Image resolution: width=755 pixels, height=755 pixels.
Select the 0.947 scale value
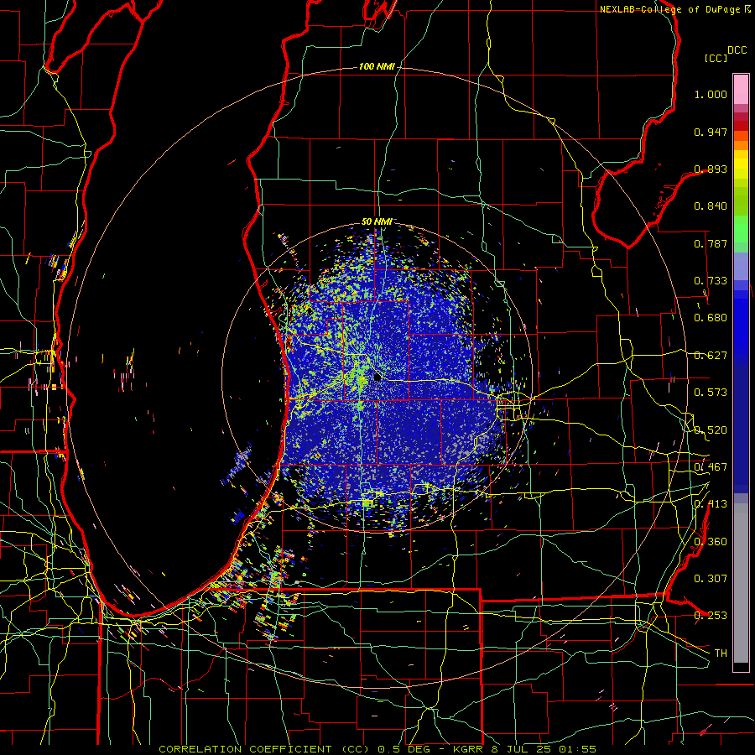point(711,132)
